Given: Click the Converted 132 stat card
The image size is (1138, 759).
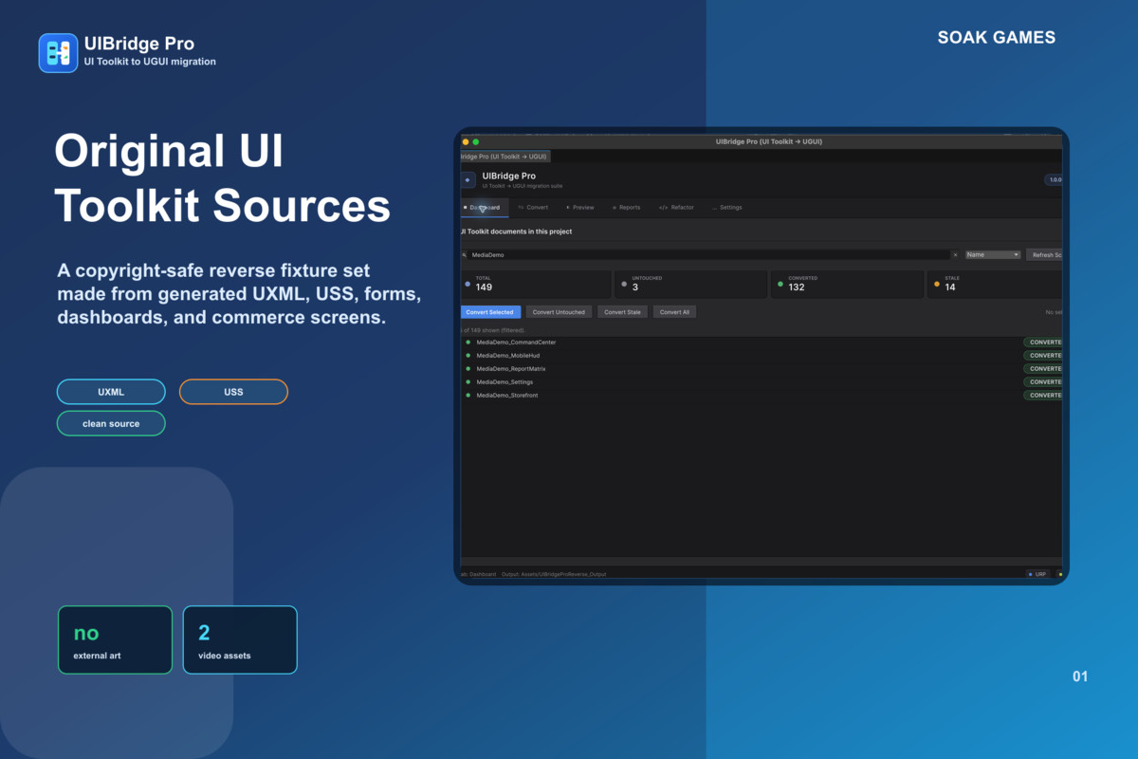Looking at the screenshot, I should coord(848,284).
